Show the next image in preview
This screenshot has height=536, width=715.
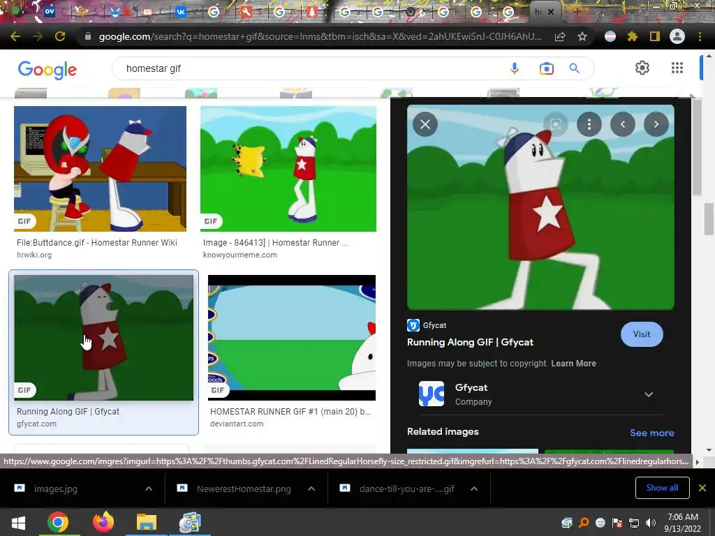[656, 124]
